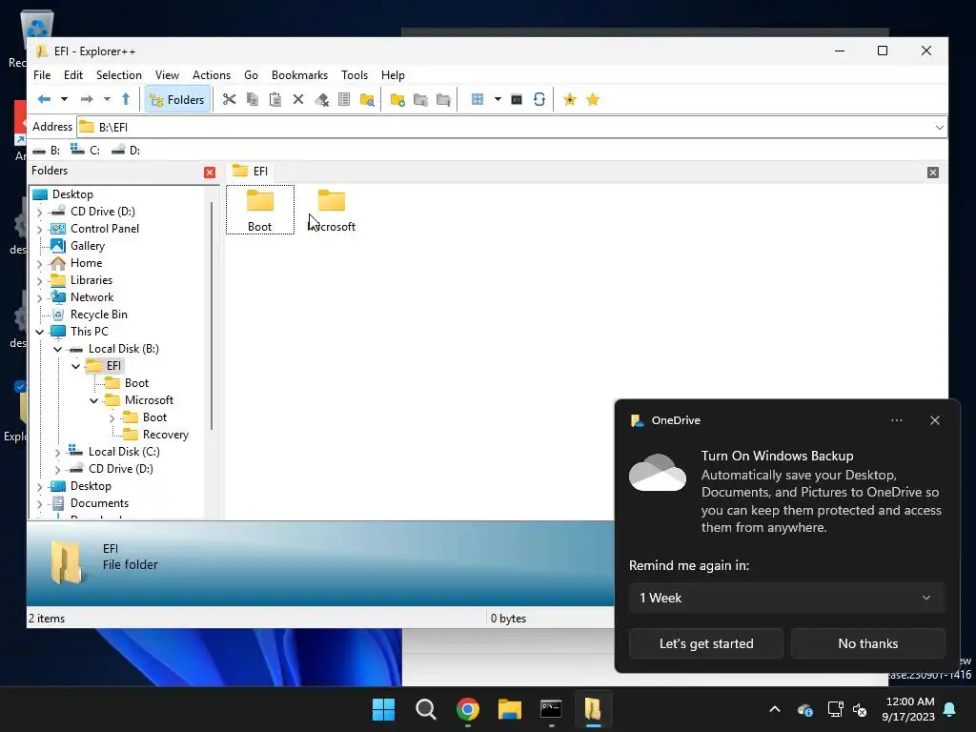Open the Selection menu
Image resolution: width=976 pixels, height=732 pixels.
click(x=119, y=74)
